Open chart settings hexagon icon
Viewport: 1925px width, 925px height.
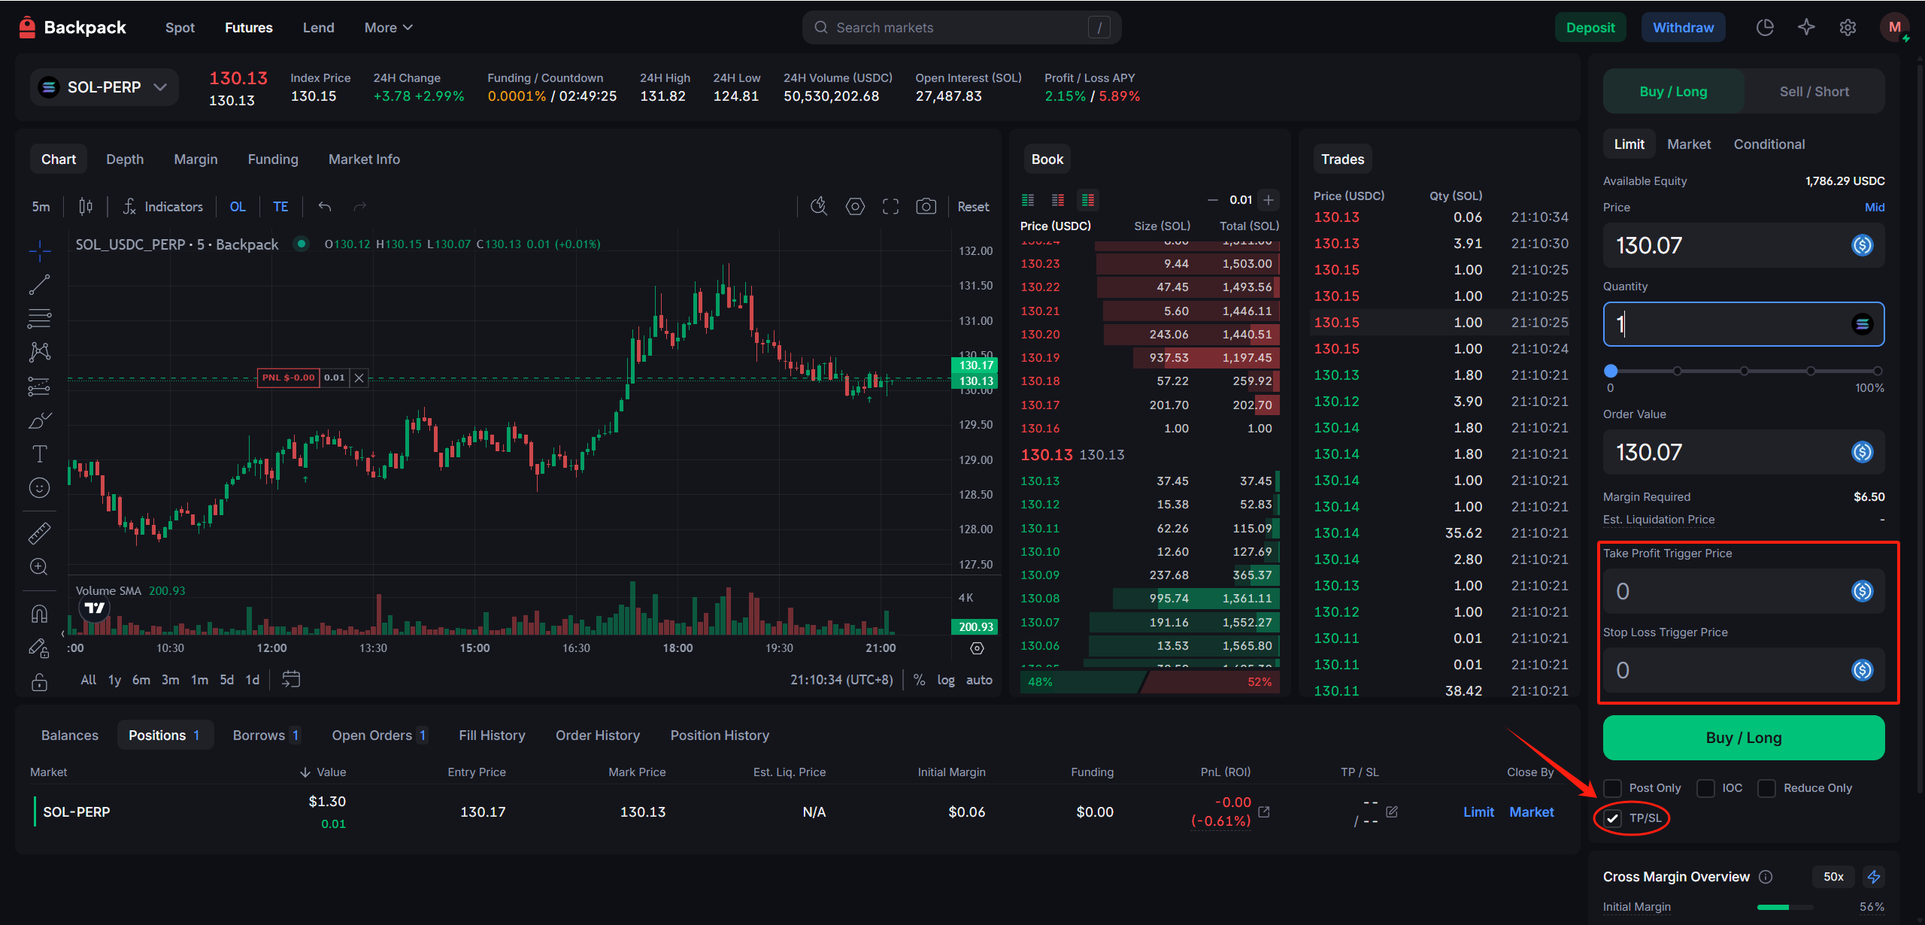click(x=855, y=206)
